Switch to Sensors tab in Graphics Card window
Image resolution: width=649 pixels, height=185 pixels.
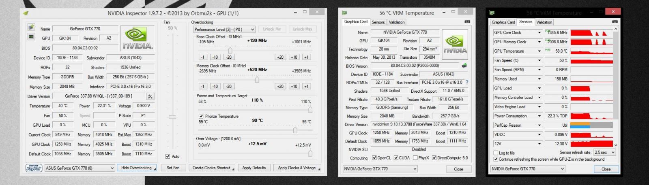[x=378, y=22]
